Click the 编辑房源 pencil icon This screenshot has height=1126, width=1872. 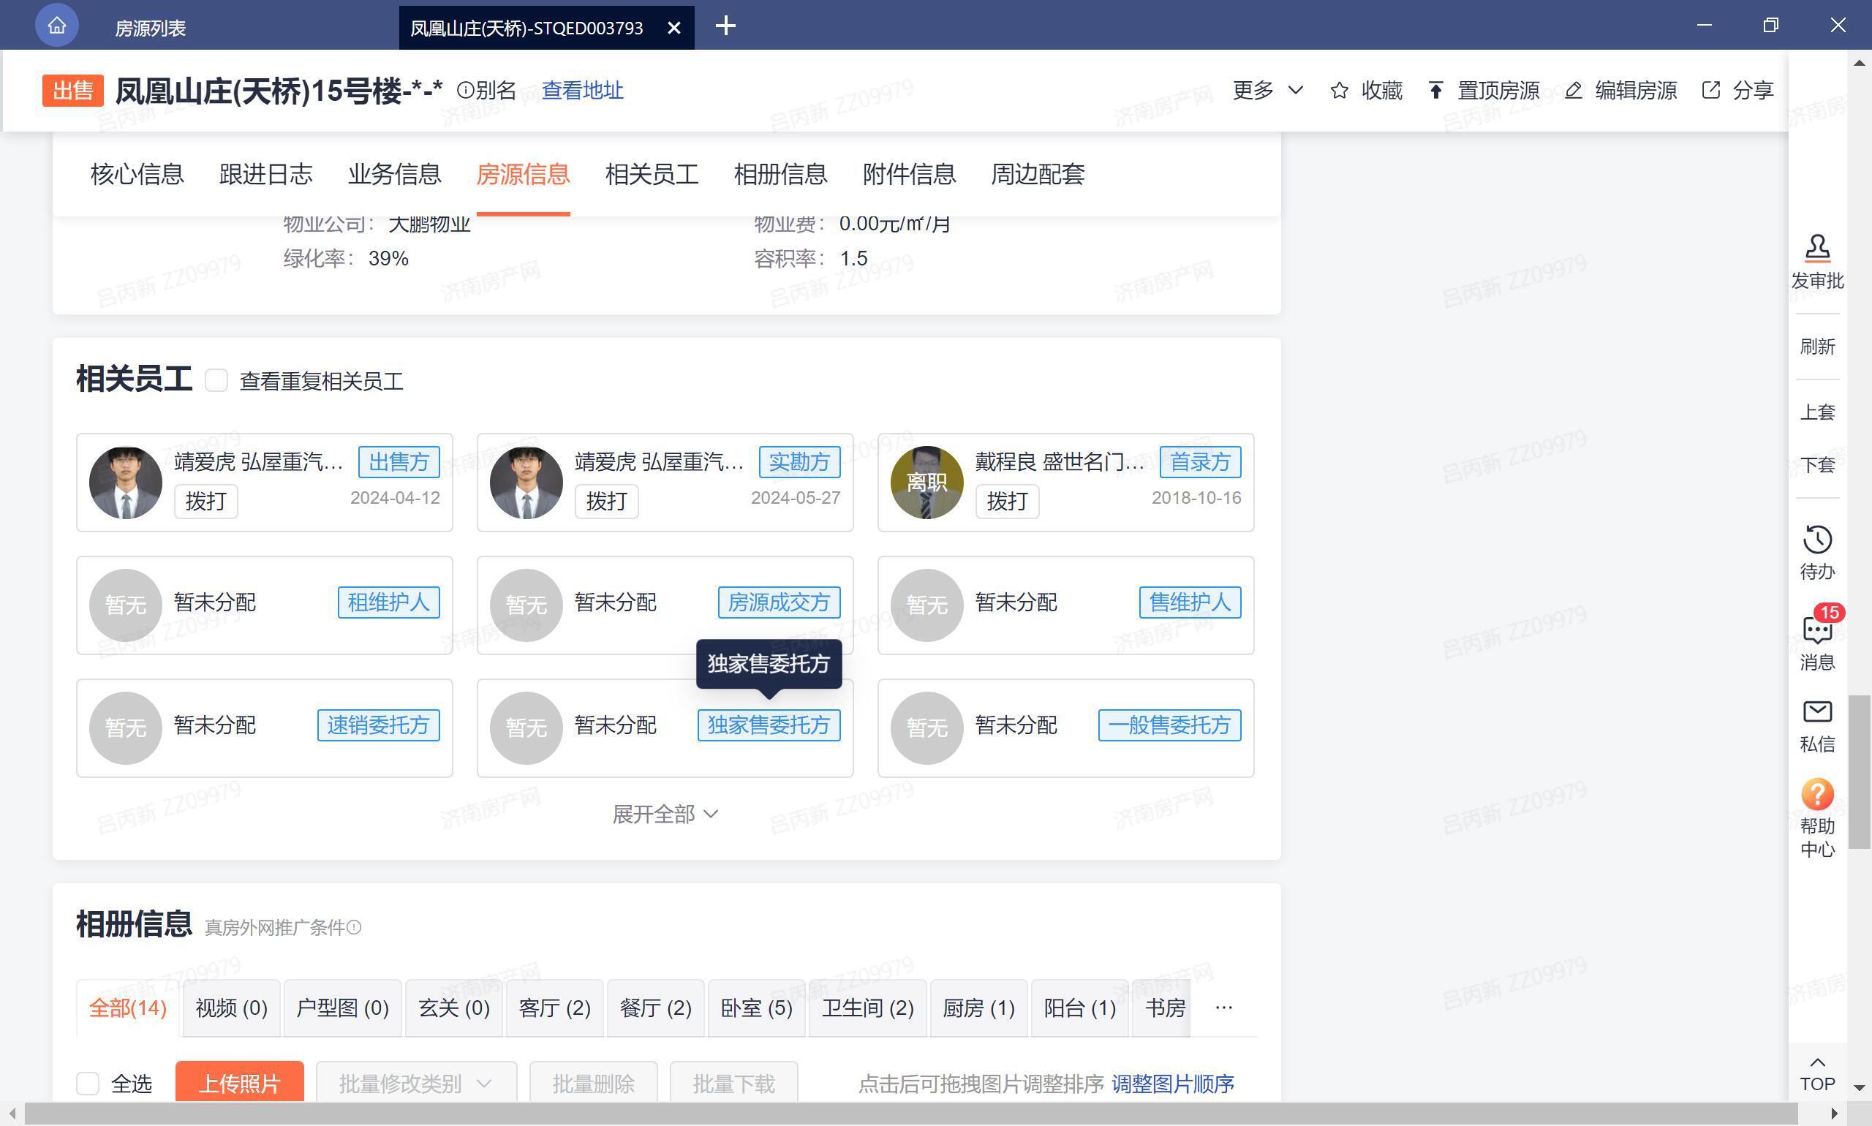point(1573,90)
